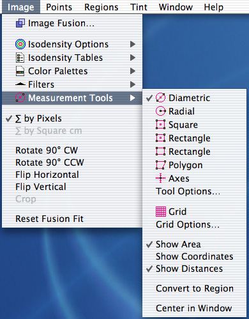
Task: Open the Regions menu
Action: point(102,7)
